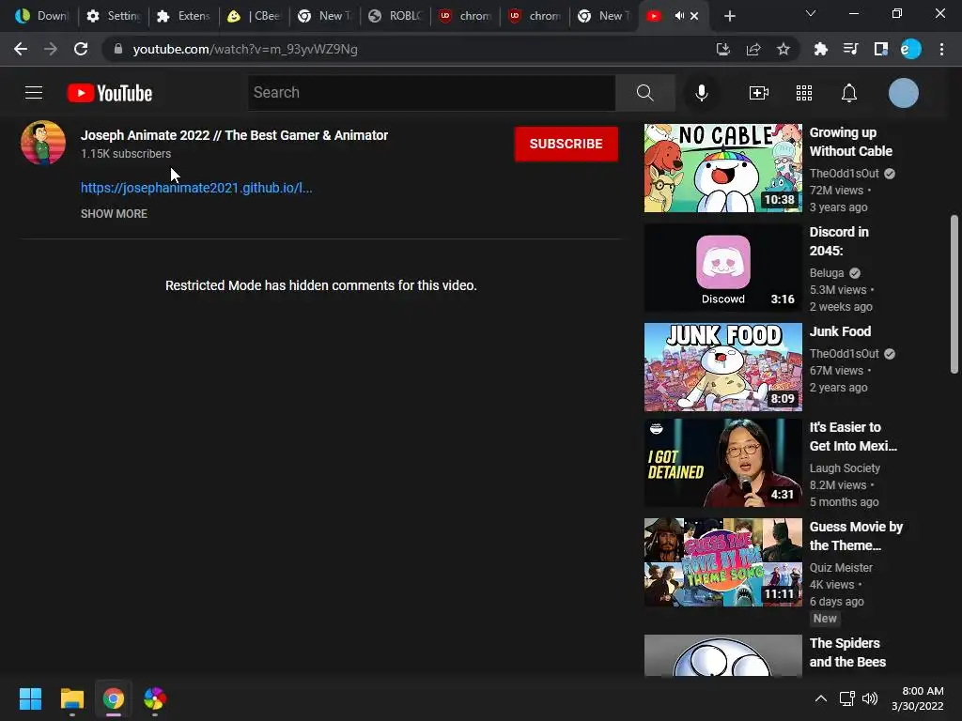Open the Chrome three-dot menu
Image resolution: width=962 pixels, height=721 pixels.
coord(941,49)
